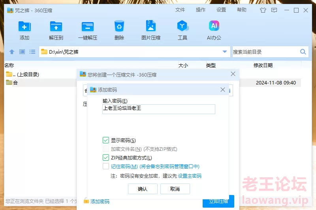This screenshot has height=210, width=316.
Task: Toggle the 显示密码(S) checkbox
Action: click(x=106, y=140)
